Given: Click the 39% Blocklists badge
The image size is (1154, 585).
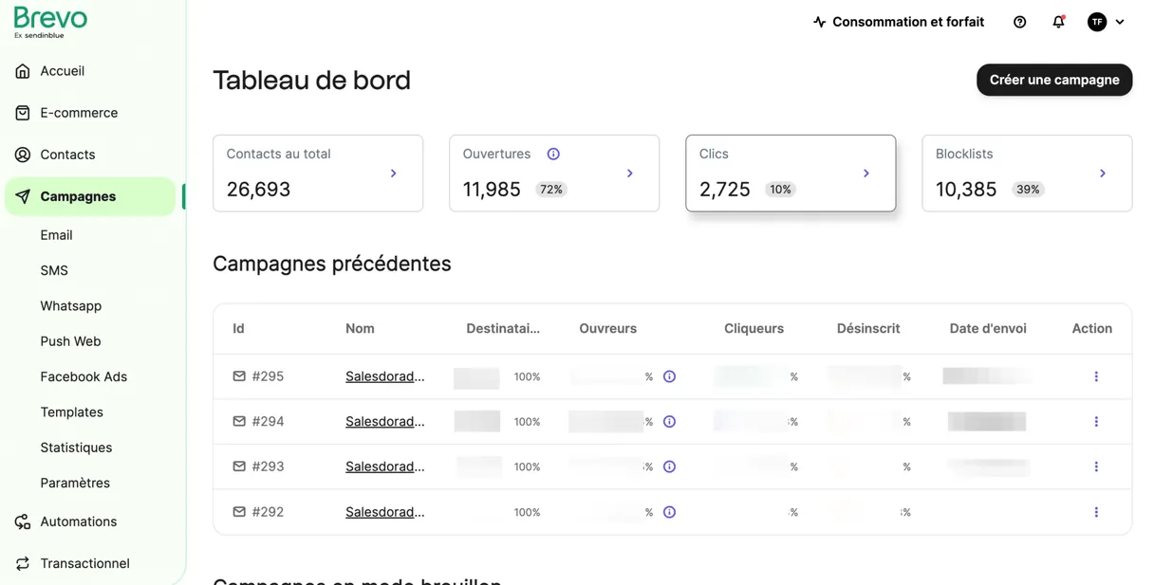Looking at the screenshot, I should [x=1028, y=190].
